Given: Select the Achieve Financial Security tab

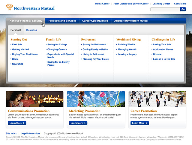Looking at the screenshot, I should 26,21.
